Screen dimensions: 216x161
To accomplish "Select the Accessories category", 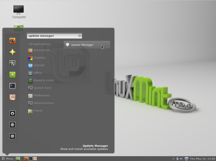I will [x=39, y=50].
